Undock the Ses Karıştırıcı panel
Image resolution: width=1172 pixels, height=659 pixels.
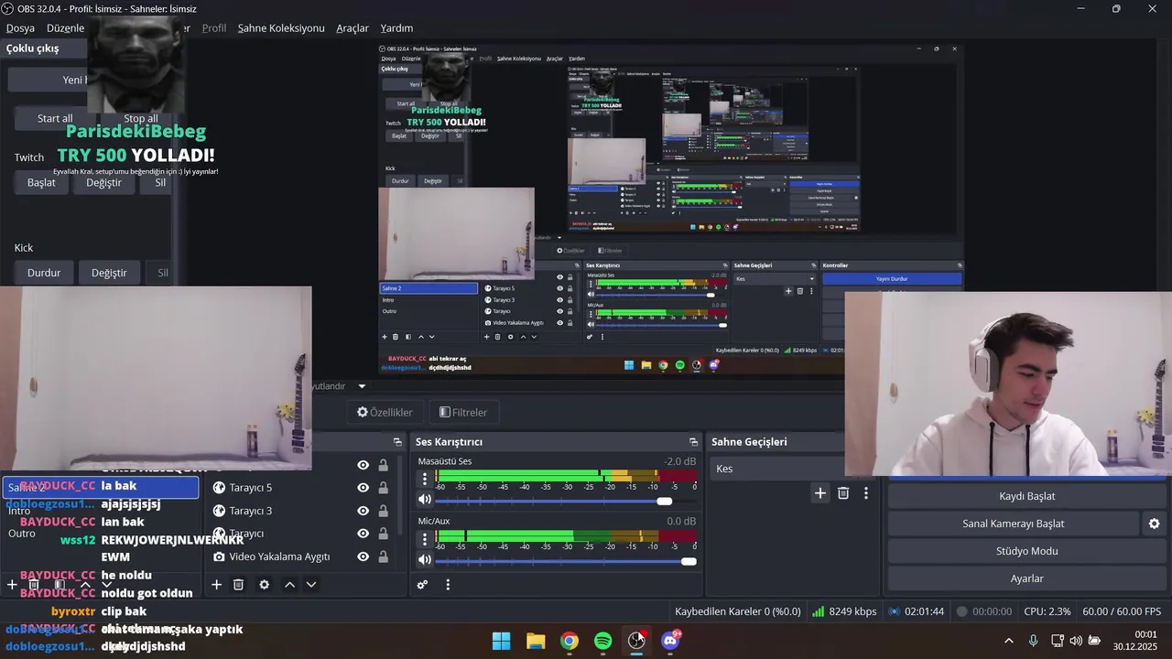point(693,441)
